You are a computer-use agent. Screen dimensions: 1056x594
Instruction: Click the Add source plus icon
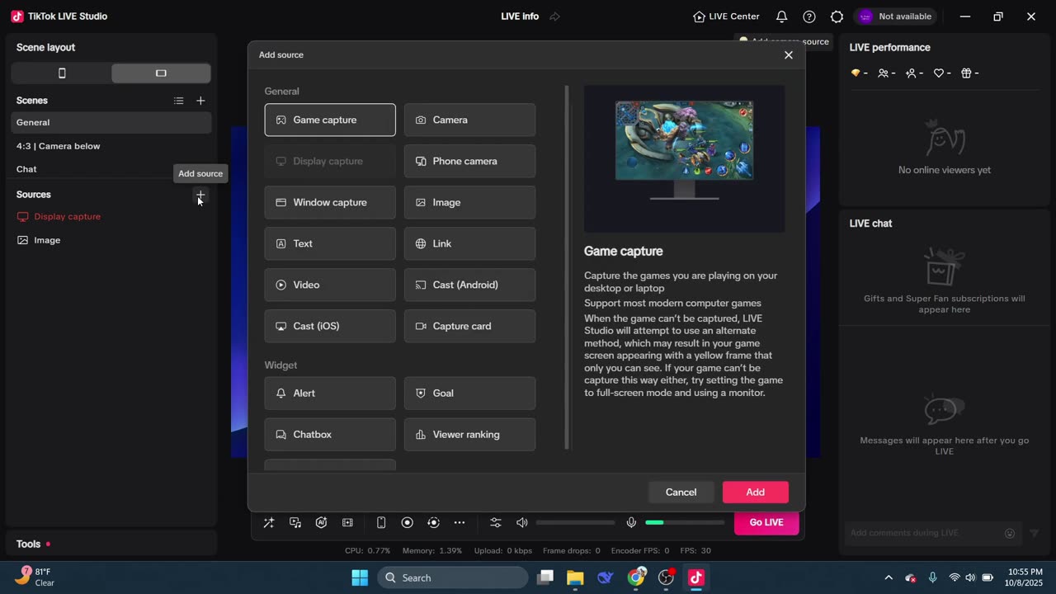pyautogui.click(x=200, y=195)
